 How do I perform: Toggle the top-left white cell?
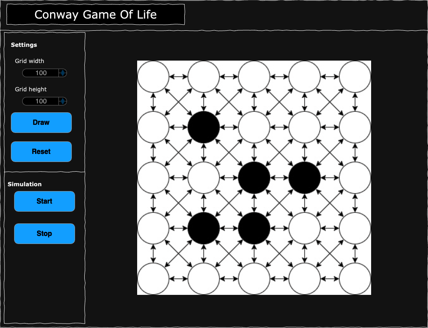click(153, 77)
